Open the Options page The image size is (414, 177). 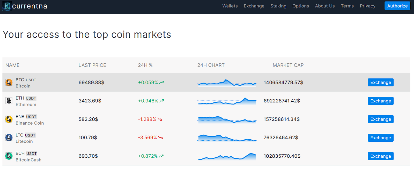point(301,6)
